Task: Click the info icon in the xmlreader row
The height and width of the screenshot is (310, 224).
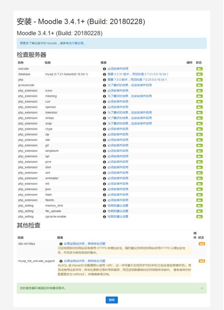Action: (104, 178)
